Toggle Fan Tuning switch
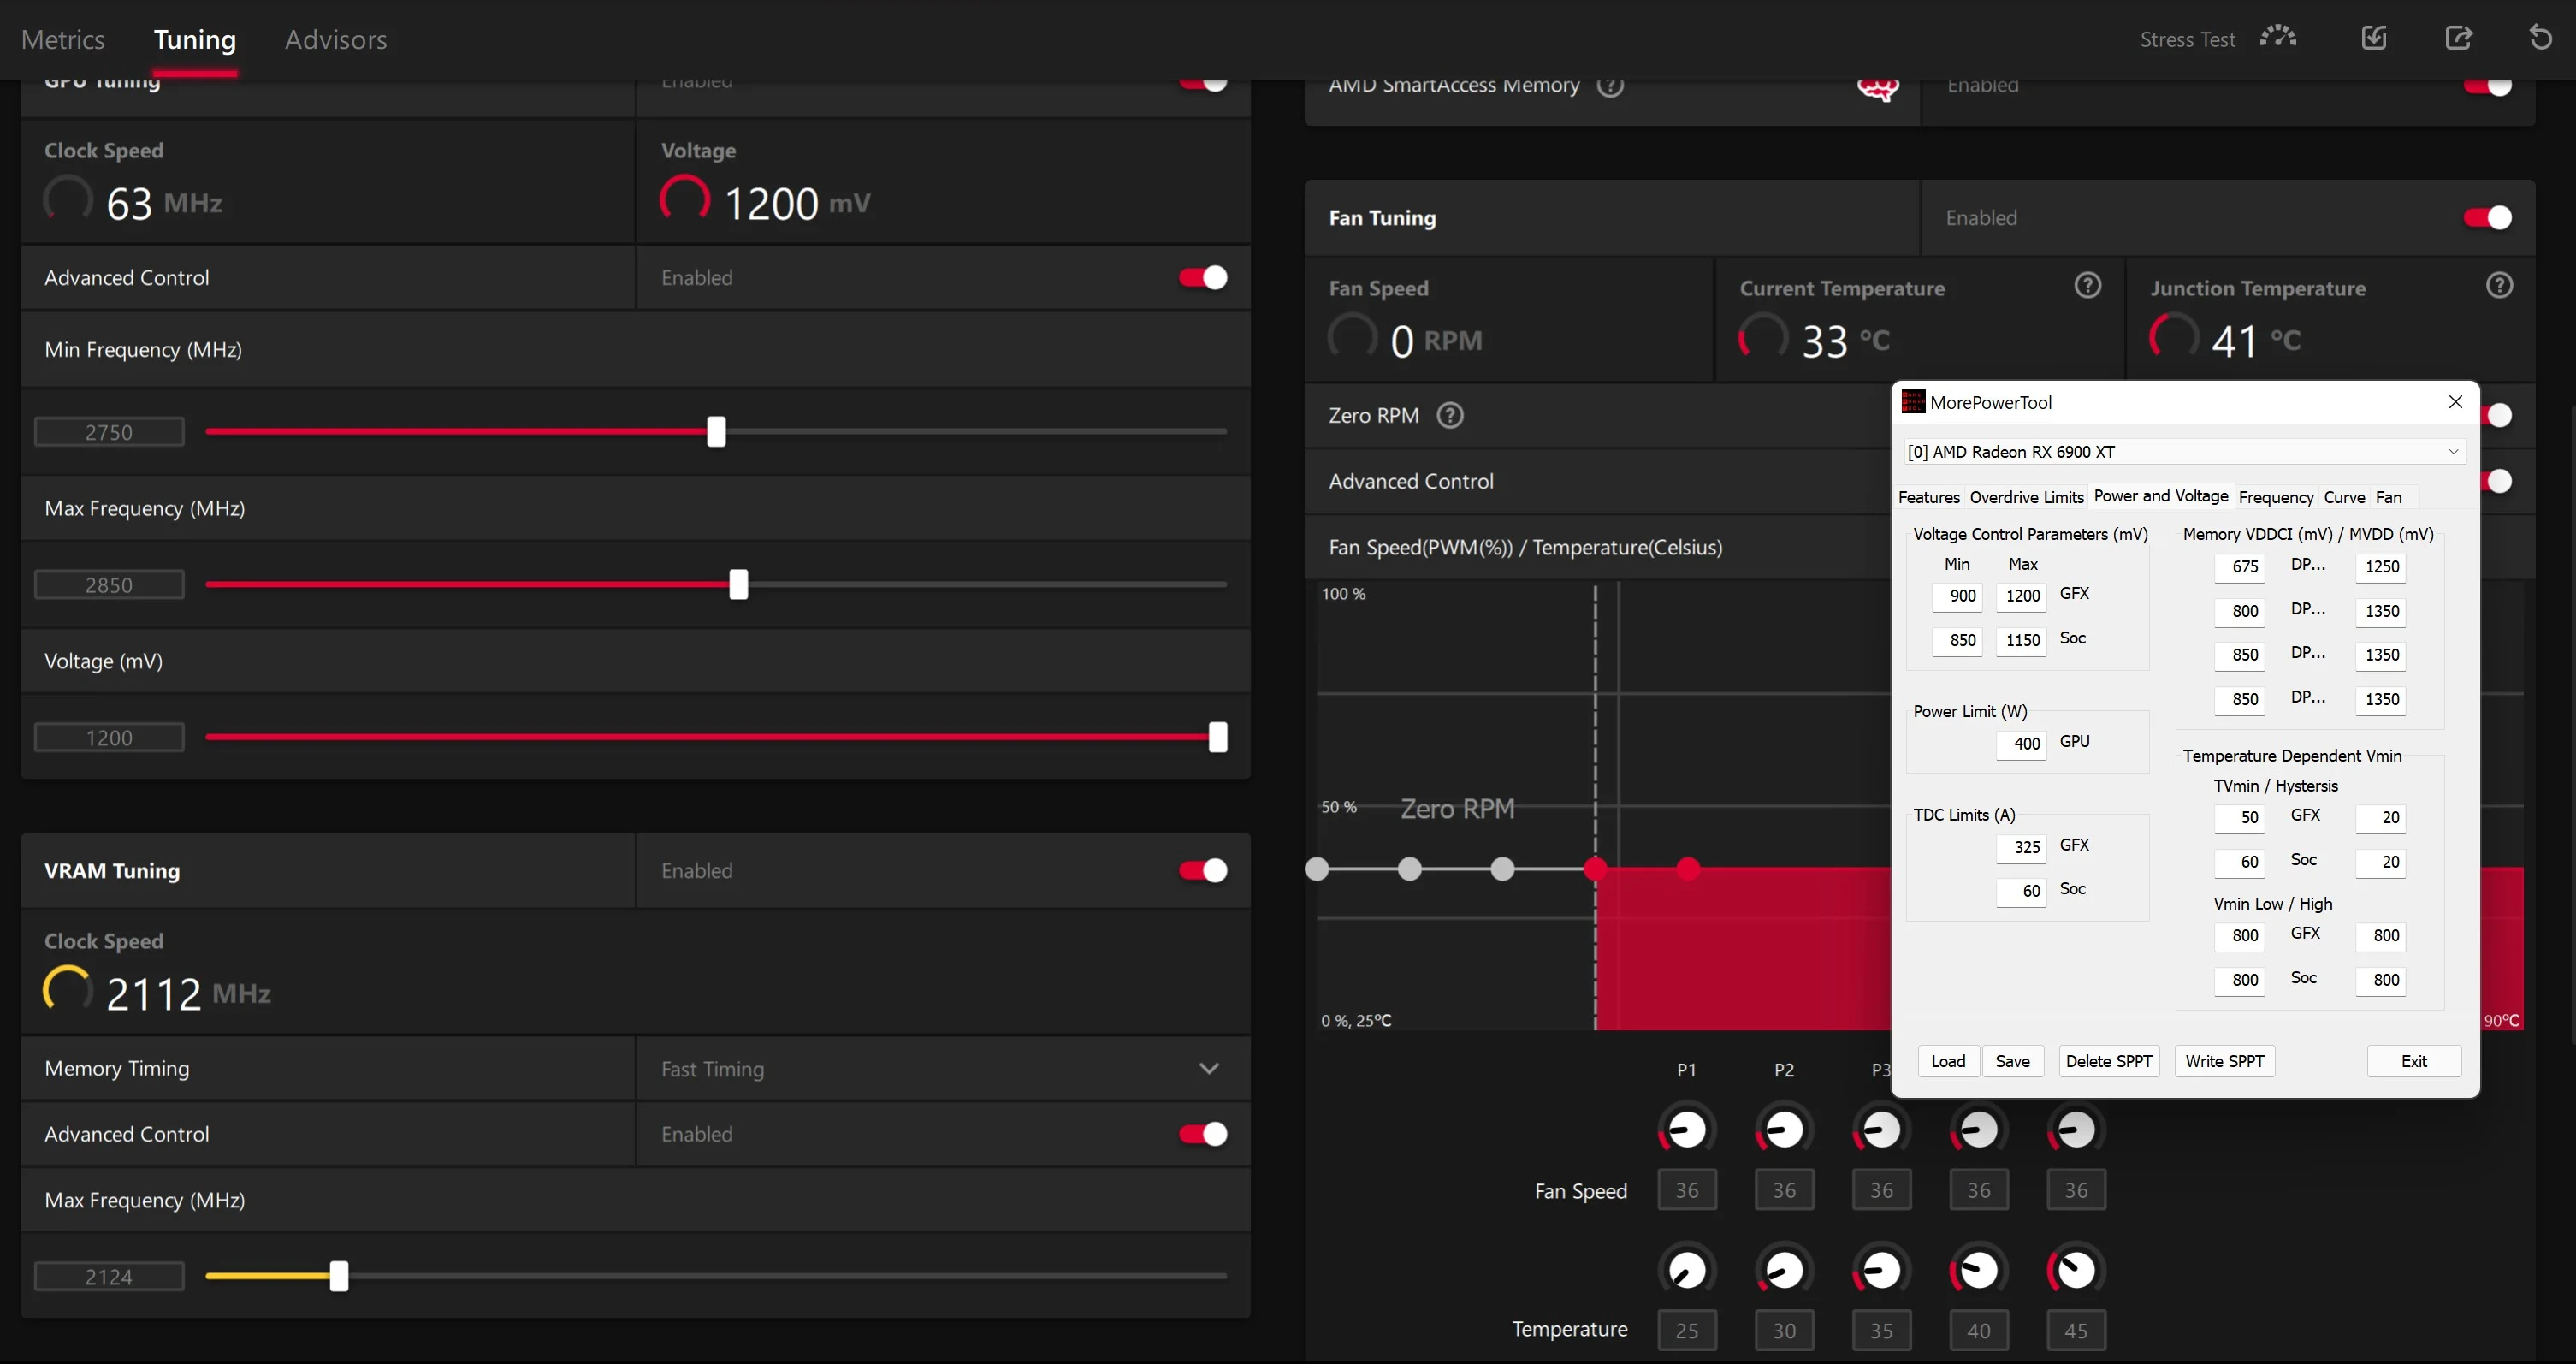This screenshot has height=1364, width=2576. click(2488, 218)
